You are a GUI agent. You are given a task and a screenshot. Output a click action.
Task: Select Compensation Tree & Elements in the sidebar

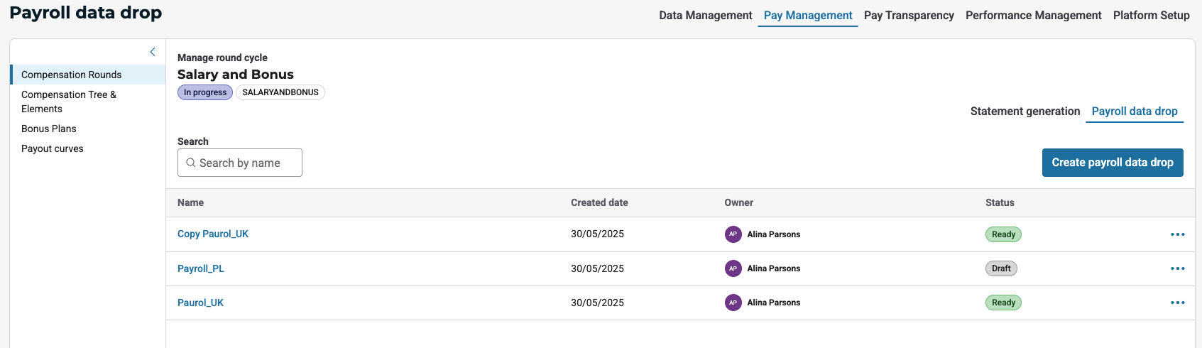[69, 102]
